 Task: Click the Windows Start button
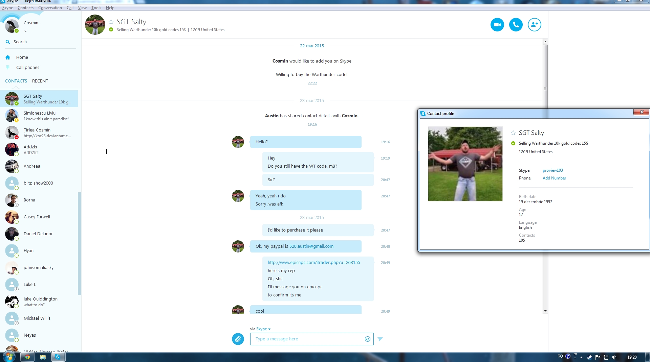point(9,357)
